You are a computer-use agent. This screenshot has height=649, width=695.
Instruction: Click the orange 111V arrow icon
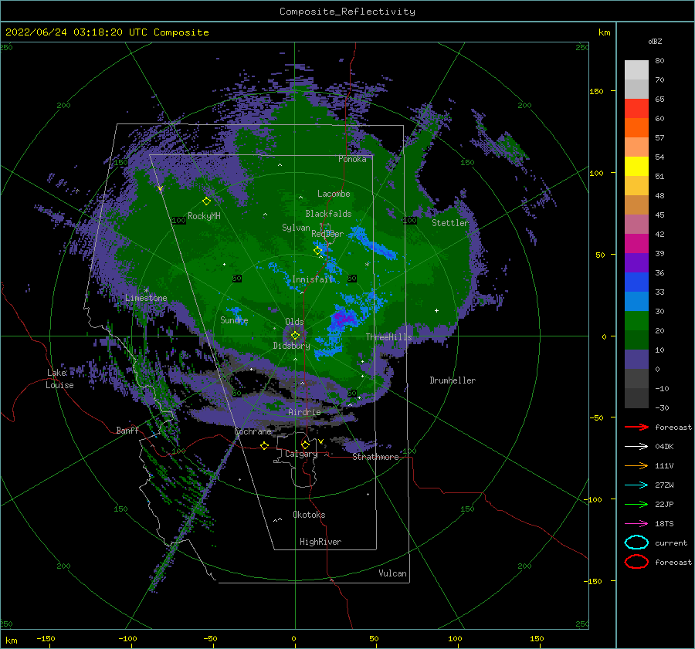tap(636, 465)
